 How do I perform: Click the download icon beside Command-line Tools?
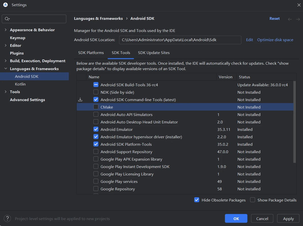(x=80, y=99)
